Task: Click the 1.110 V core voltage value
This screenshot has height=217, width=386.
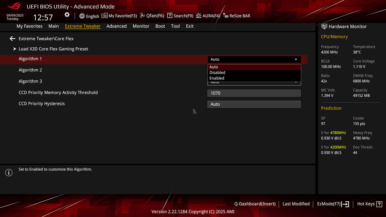Action: [359, 67]
